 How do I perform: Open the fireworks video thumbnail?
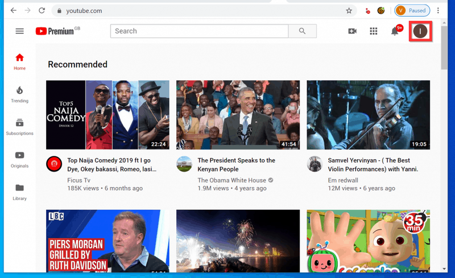[x=238, y=241]
